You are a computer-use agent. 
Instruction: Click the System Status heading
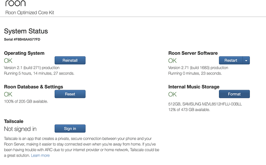click(26, 31)
